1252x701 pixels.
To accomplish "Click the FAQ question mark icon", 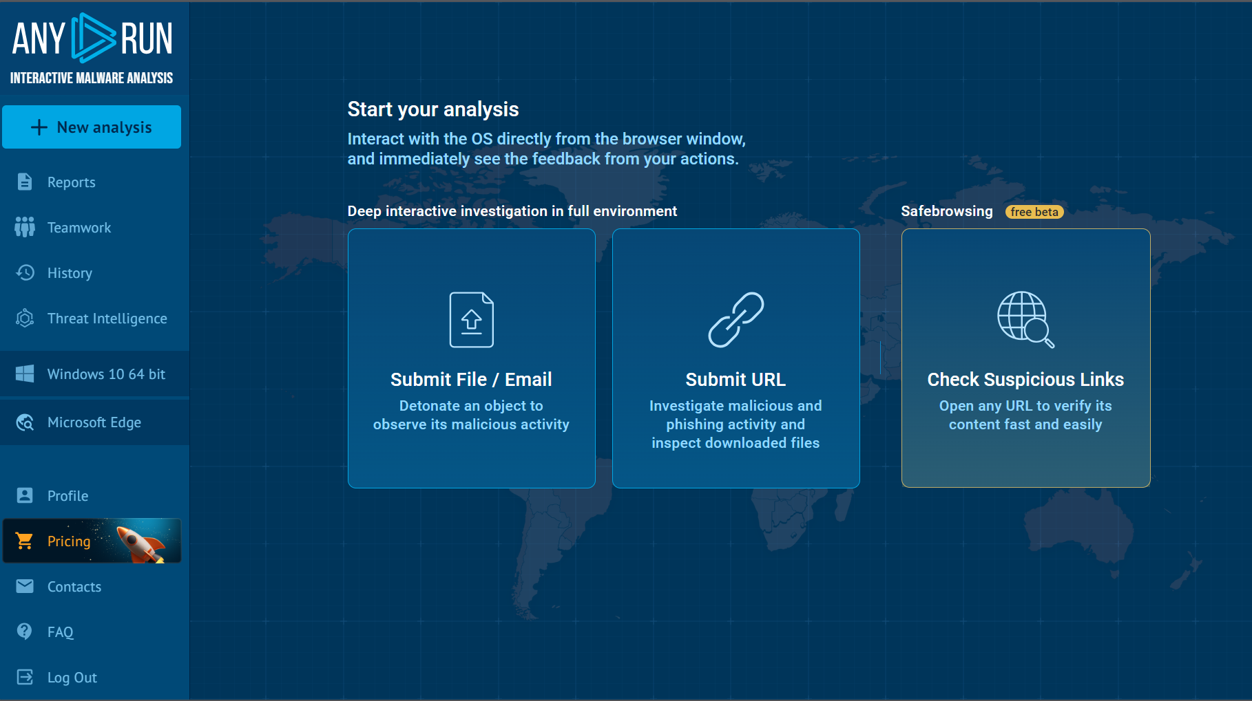I will (25, 632).
